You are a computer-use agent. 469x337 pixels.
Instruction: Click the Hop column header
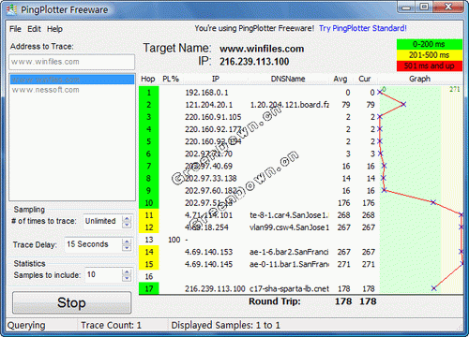pyautogui.click(x=148, y=79)
